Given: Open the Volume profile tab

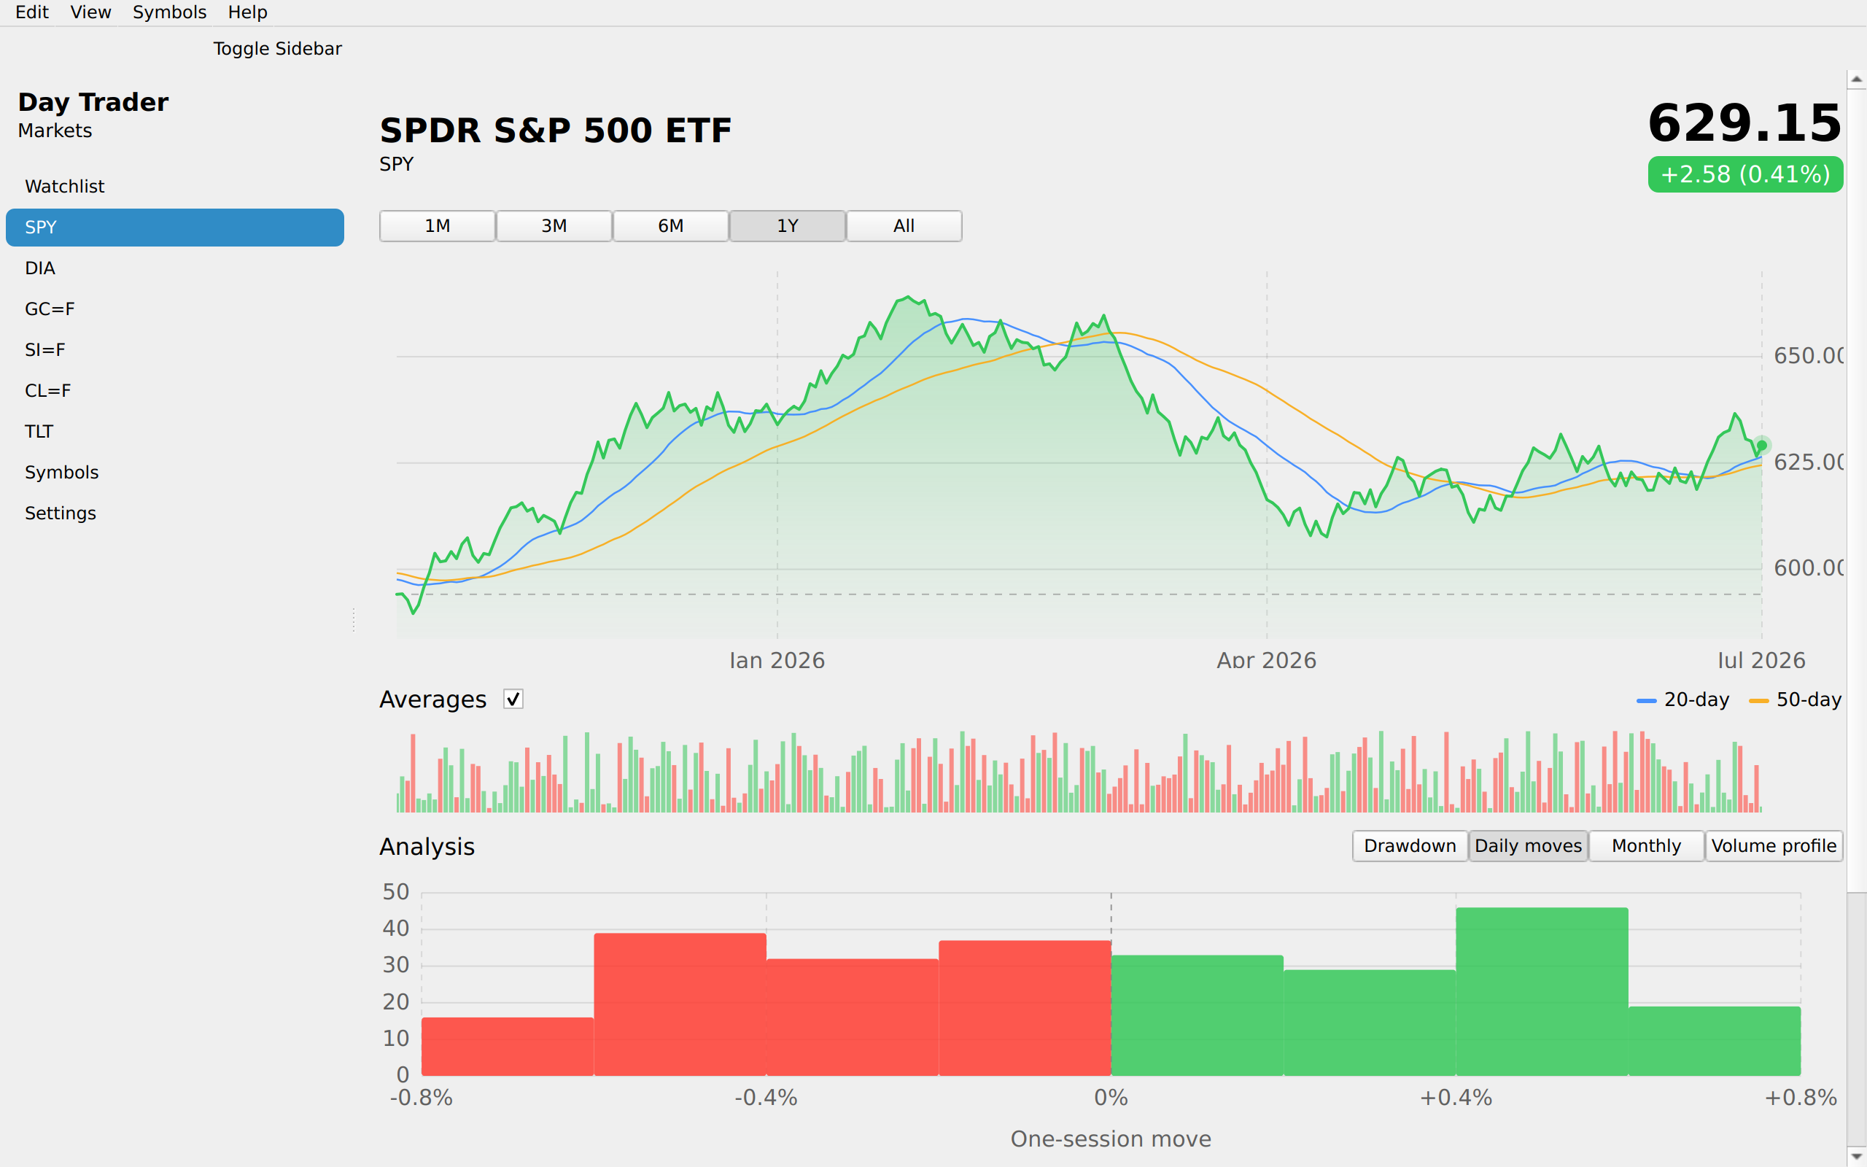Looking at the screenshot, I should click(1774, 846).
